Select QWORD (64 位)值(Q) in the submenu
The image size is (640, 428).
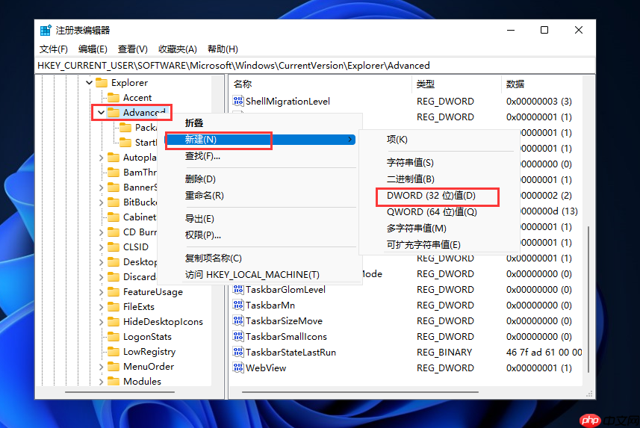439,212
